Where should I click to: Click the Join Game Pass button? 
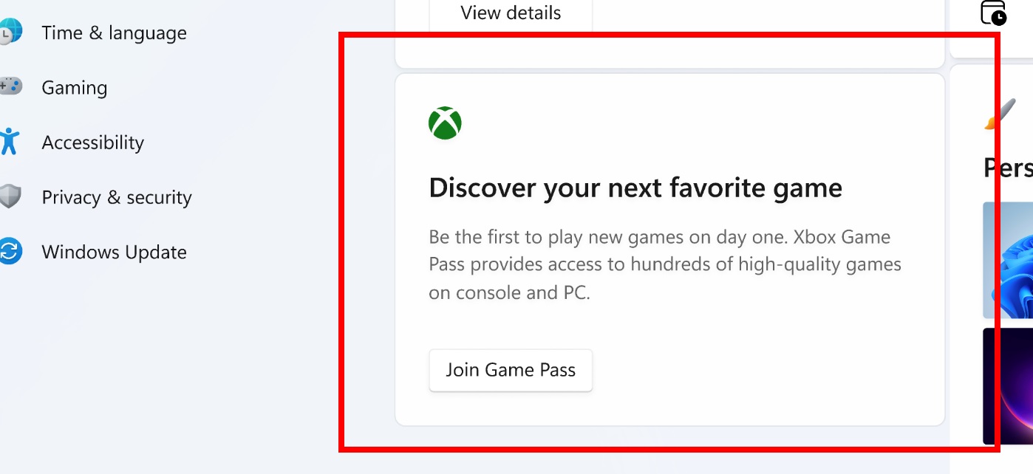click(x=510, y=370)
